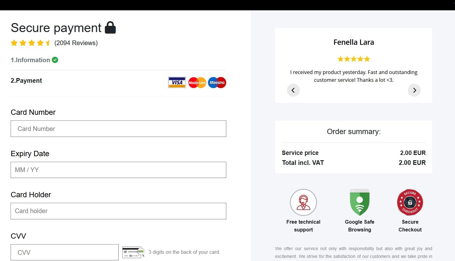Screen dimensions: 455x261
Task: Click Fenella Lara's five-star review rating
Action: 354,59
